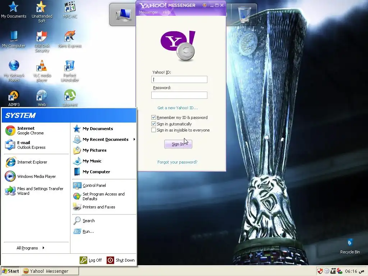368x276 pixels.
Task: Open My Computer from Start menu
Action: [x=92, y=172]
